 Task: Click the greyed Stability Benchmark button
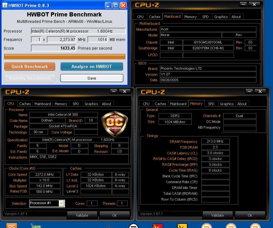point(30,78)
